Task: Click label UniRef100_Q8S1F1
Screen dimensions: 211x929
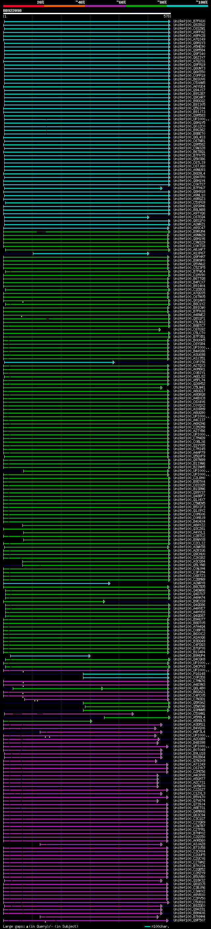Action: (189, 318)
